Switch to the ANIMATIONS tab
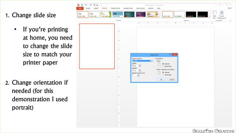Screen dimensions: 236x133 pyautogui.click(x=128, y=8)
